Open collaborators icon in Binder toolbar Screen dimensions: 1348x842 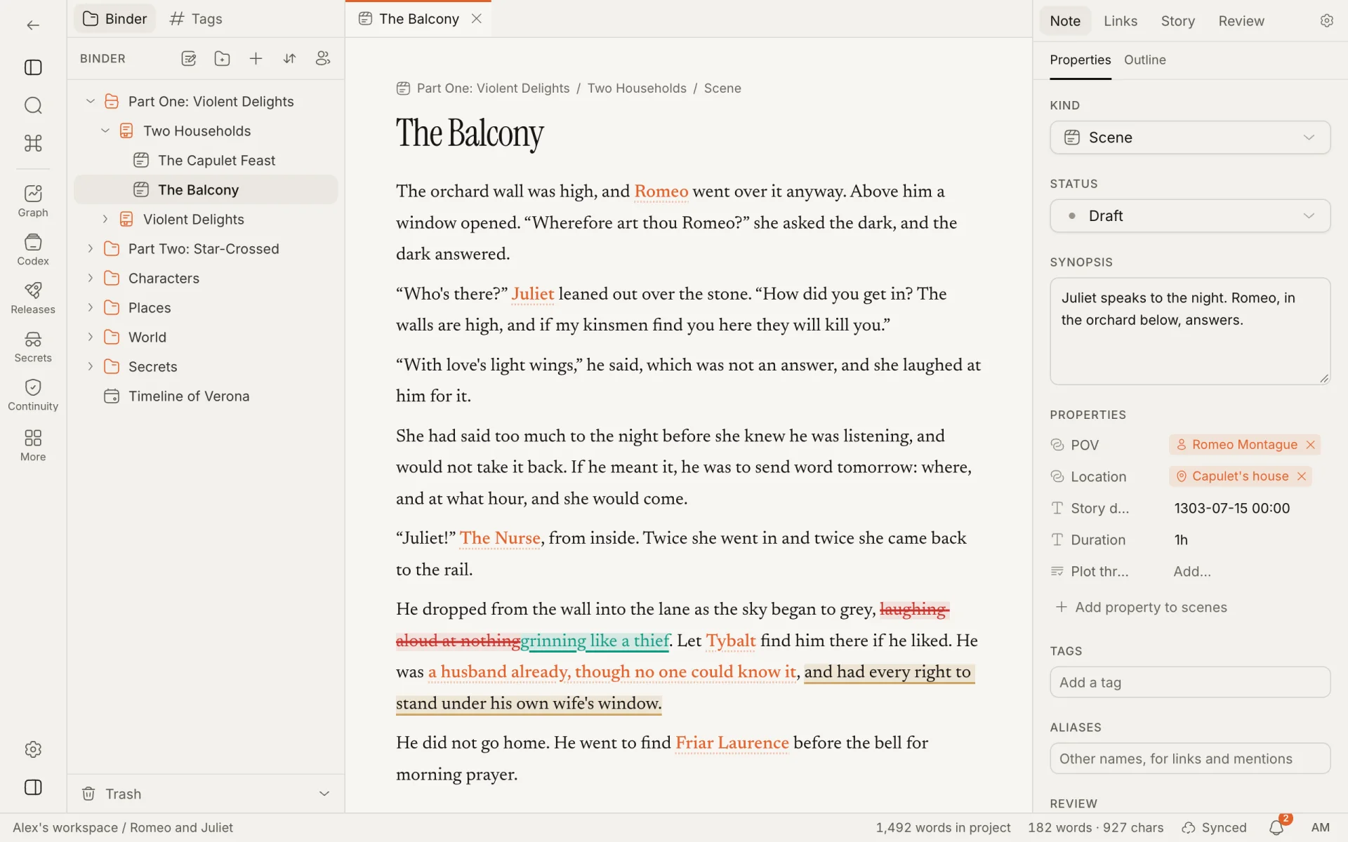[x=323, y=58]
